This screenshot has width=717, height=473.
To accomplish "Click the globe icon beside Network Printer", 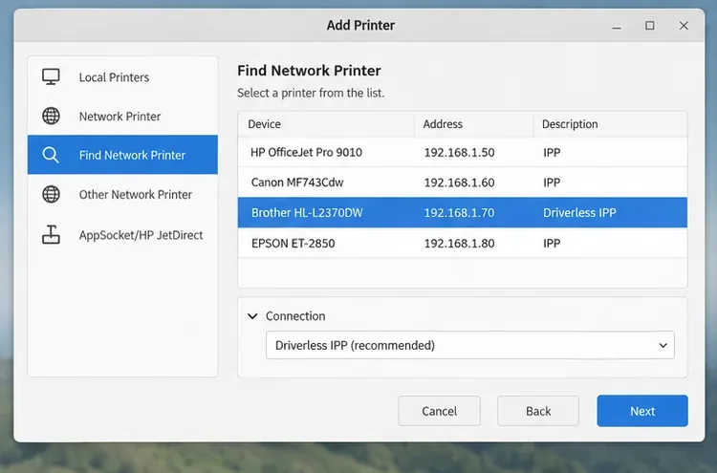I will [51, 116].
